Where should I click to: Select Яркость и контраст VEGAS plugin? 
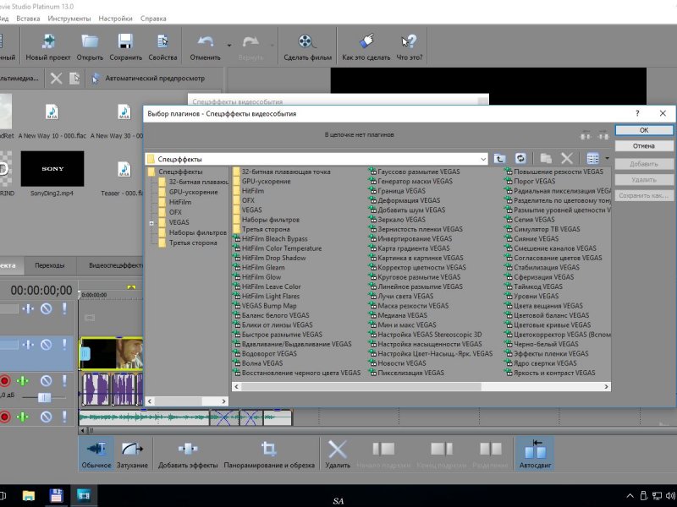550,373
